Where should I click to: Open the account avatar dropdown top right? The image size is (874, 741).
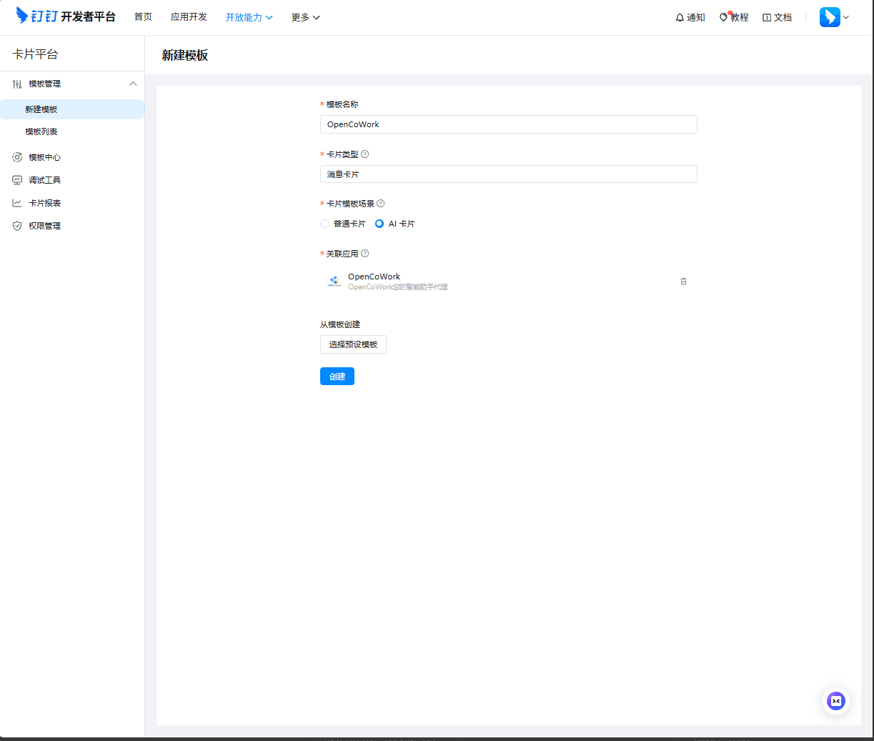(833, 16)
